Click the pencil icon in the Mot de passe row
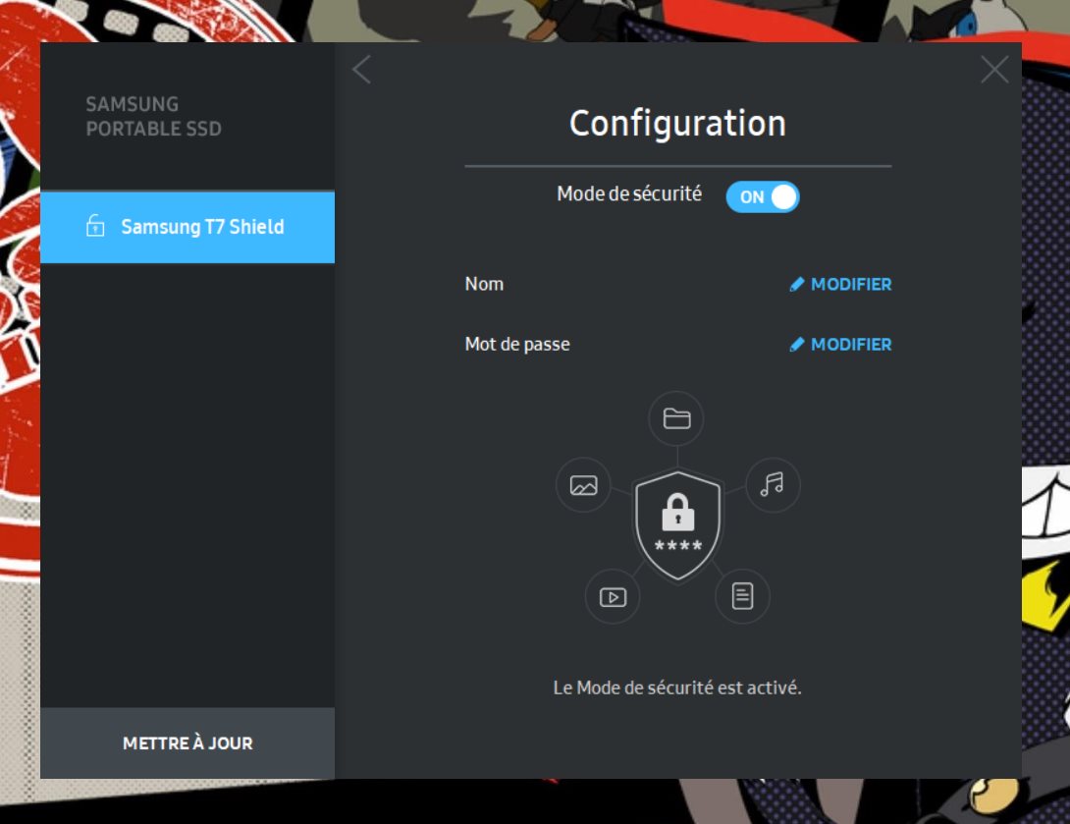Screen dimensions: 1070x824 [x=796, y=344]
